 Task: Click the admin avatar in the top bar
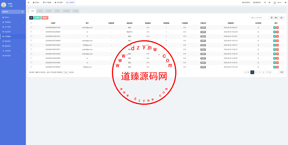click(275, 3)
